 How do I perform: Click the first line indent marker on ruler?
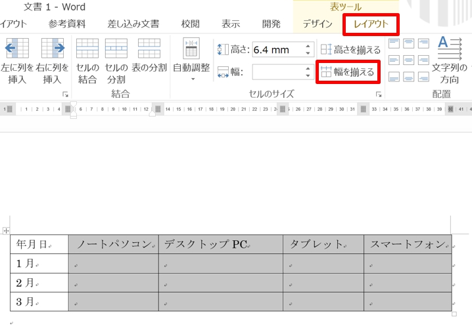(74, 104)
